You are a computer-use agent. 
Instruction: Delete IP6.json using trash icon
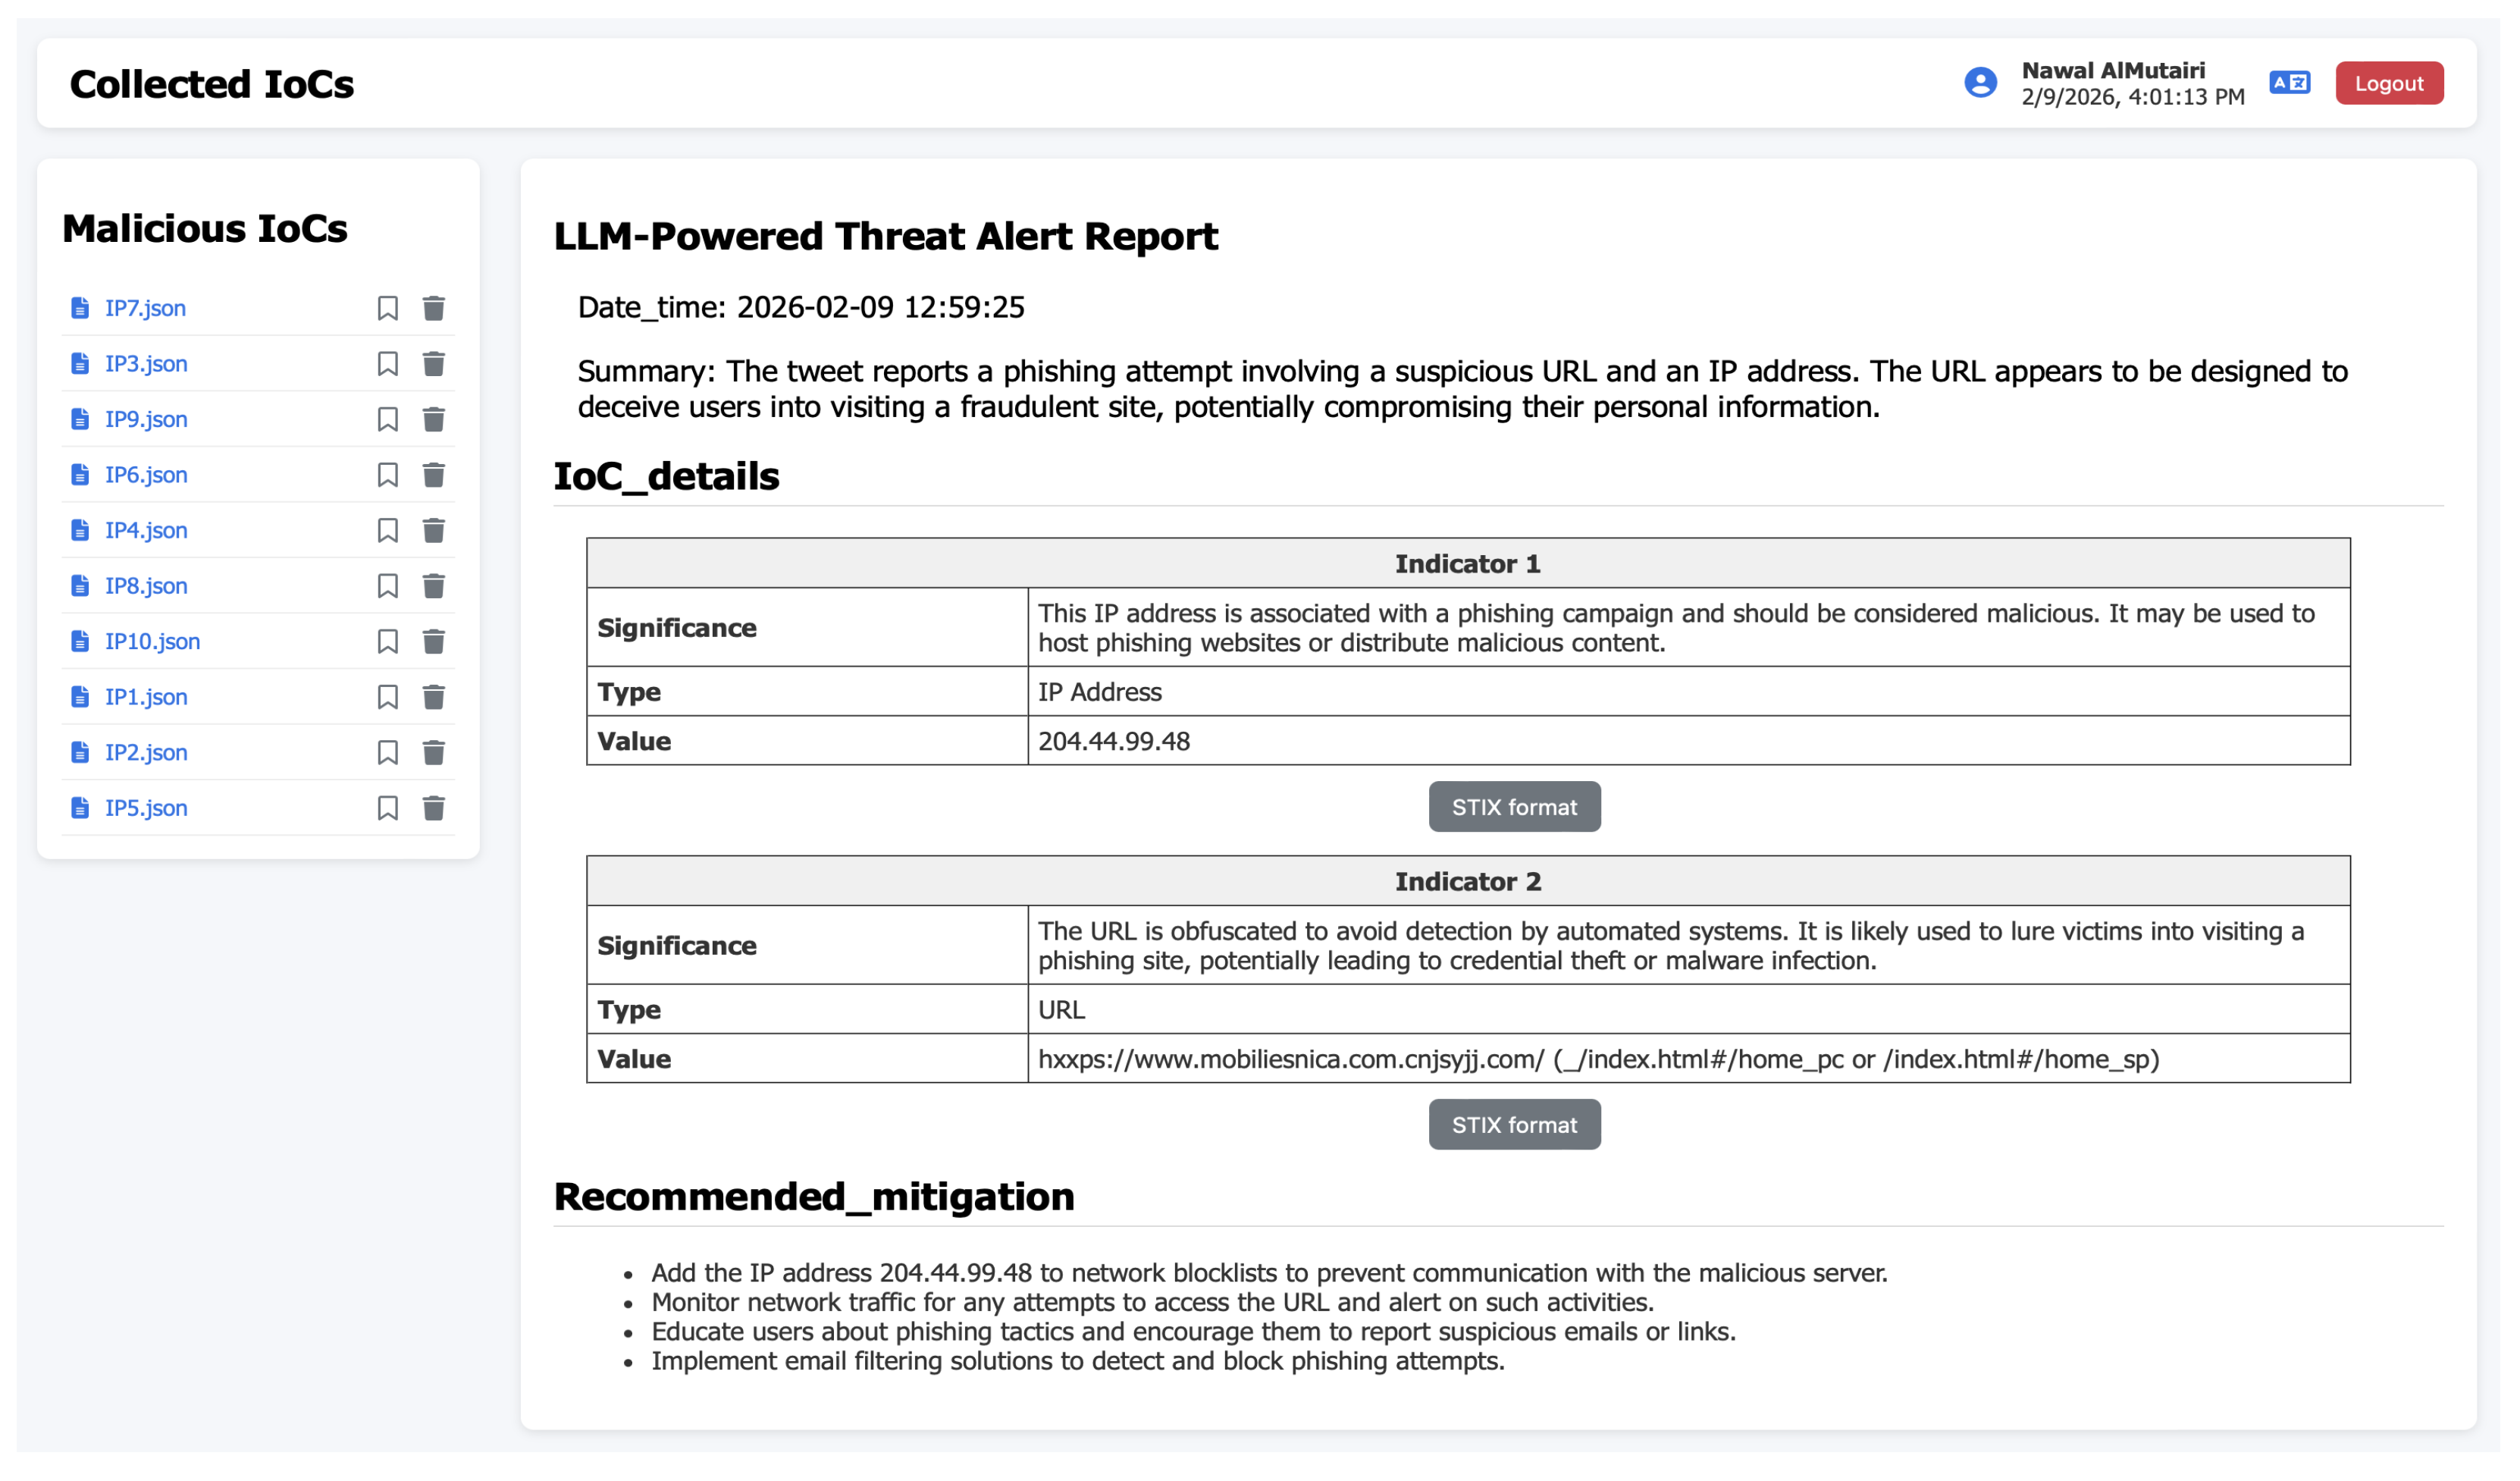(x=433, y=475)
